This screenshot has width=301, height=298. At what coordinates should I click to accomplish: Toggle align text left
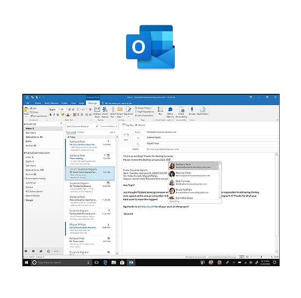coord(75,115)
